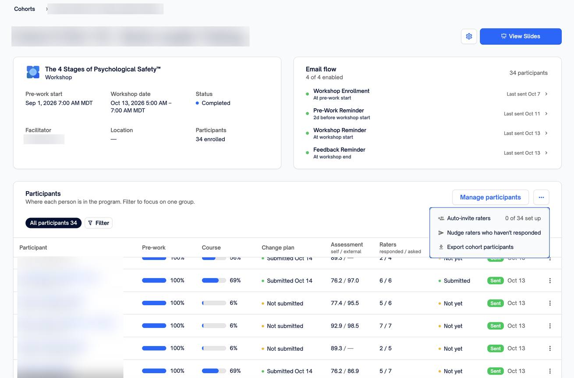Open Manage participants

(490, 197)
